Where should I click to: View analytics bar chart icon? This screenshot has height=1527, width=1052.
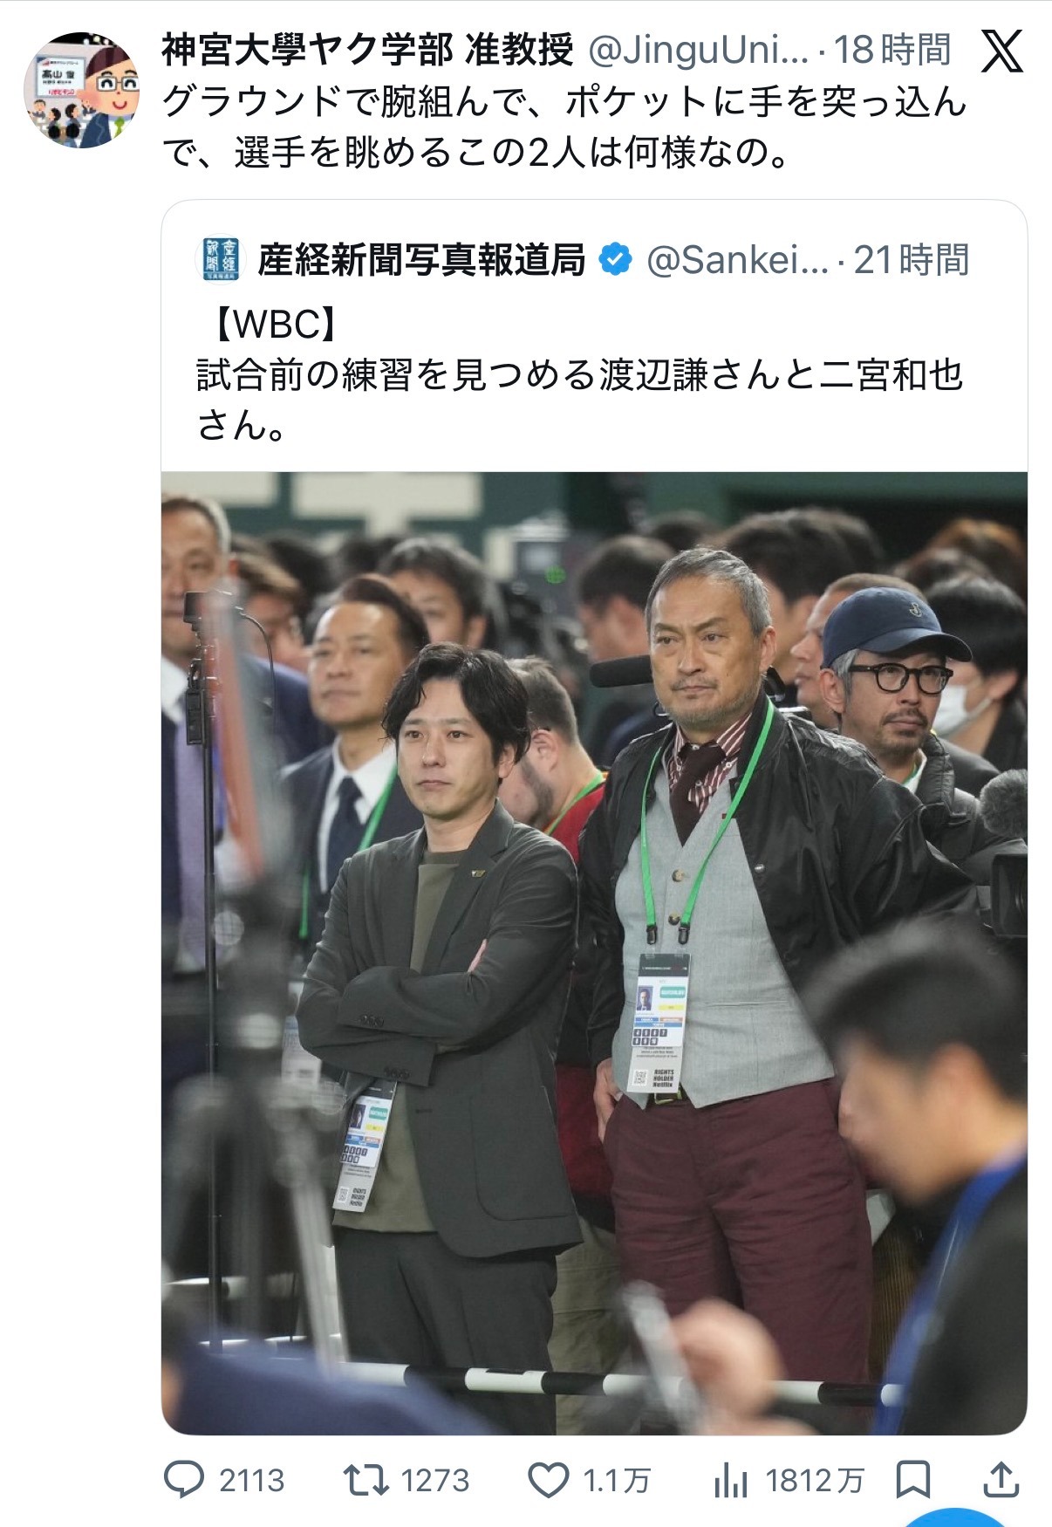click(730, 1480)
